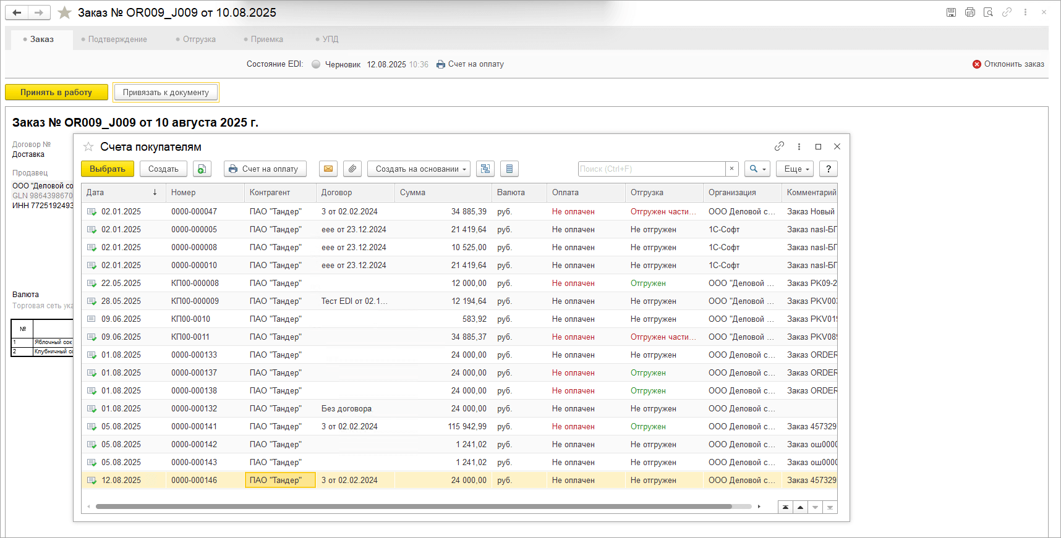
Task: Click the back arrow navigation button
Action: tap(17, 12)
